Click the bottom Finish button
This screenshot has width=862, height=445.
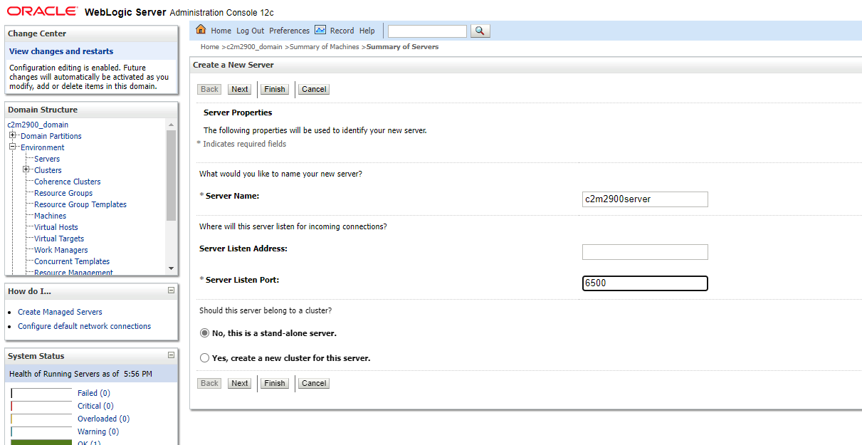(275, 383)
